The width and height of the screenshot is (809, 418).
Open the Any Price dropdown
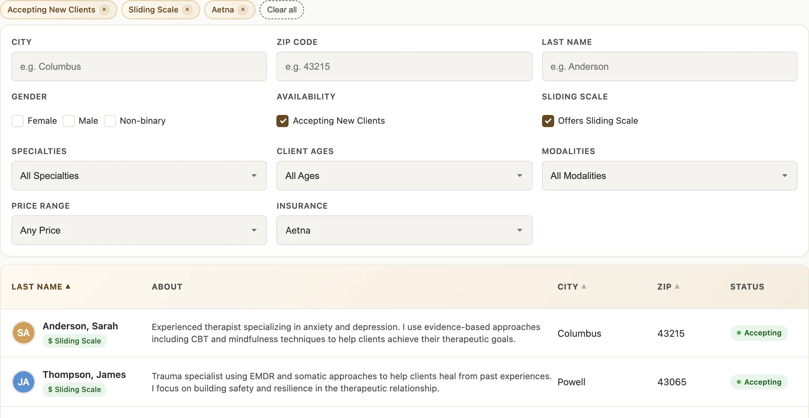[x=139, y=230]
